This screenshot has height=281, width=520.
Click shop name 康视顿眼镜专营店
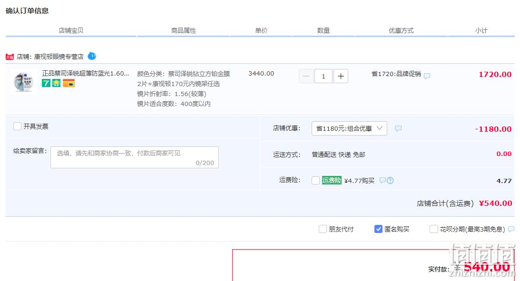coord(59,57)
